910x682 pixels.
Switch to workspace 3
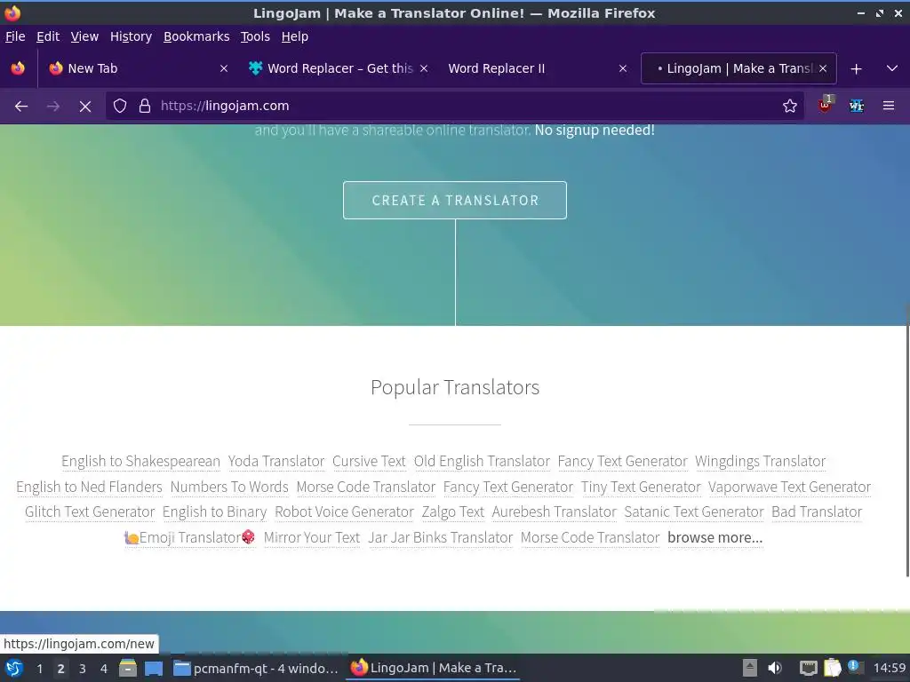[x=83, y=669]
